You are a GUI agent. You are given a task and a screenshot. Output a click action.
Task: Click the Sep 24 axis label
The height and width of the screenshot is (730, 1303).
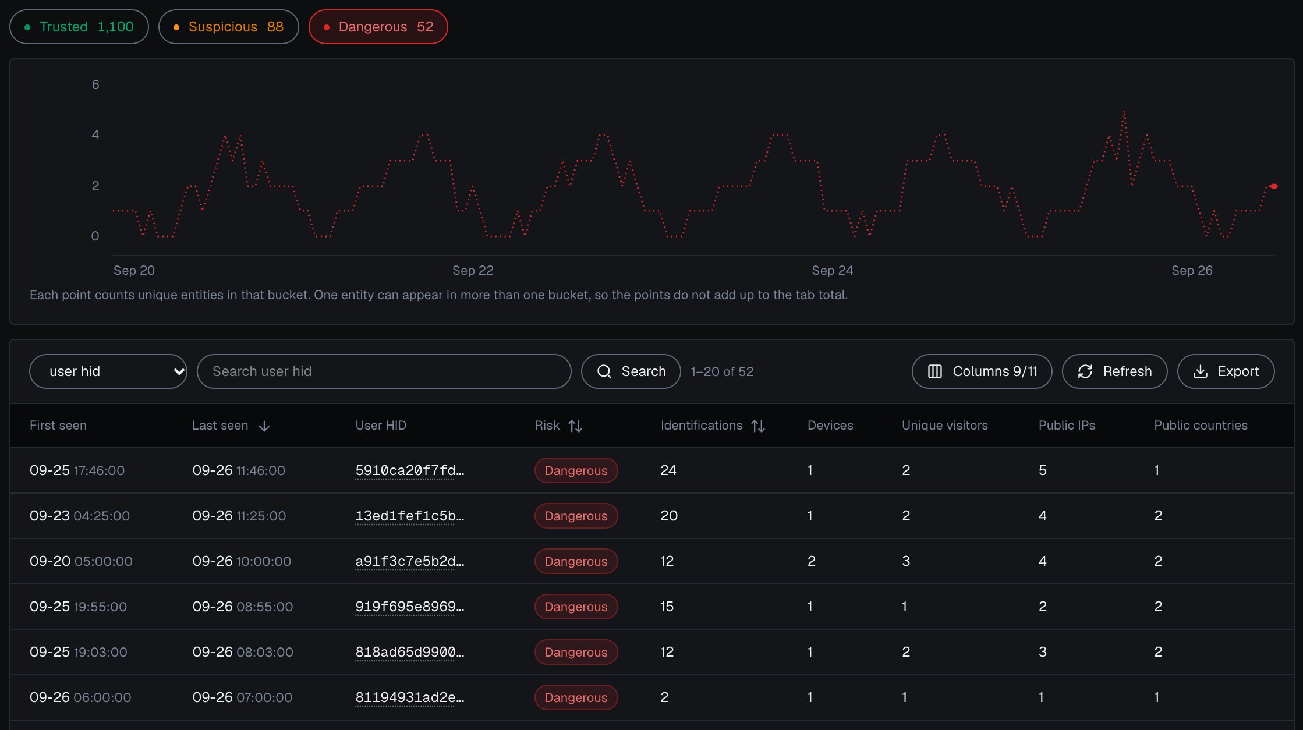click(x=833, y=270)
